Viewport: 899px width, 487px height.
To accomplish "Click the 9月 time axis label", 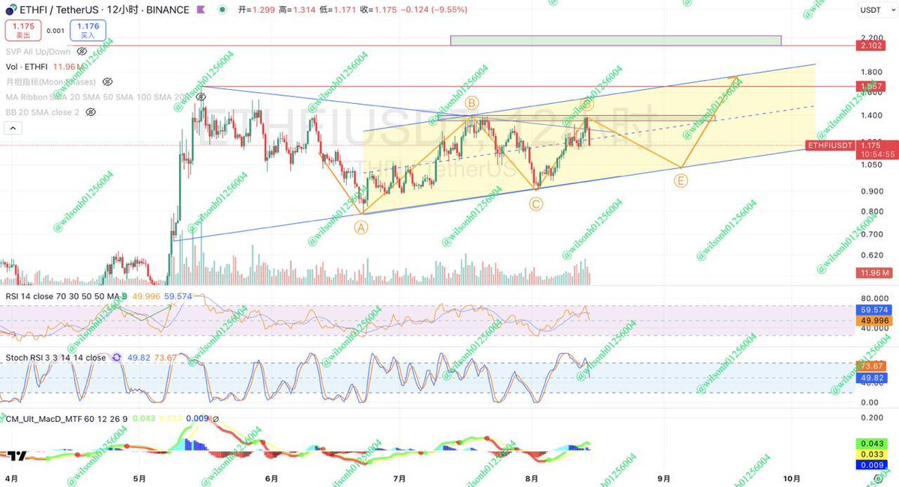I will tap(664, 478).
